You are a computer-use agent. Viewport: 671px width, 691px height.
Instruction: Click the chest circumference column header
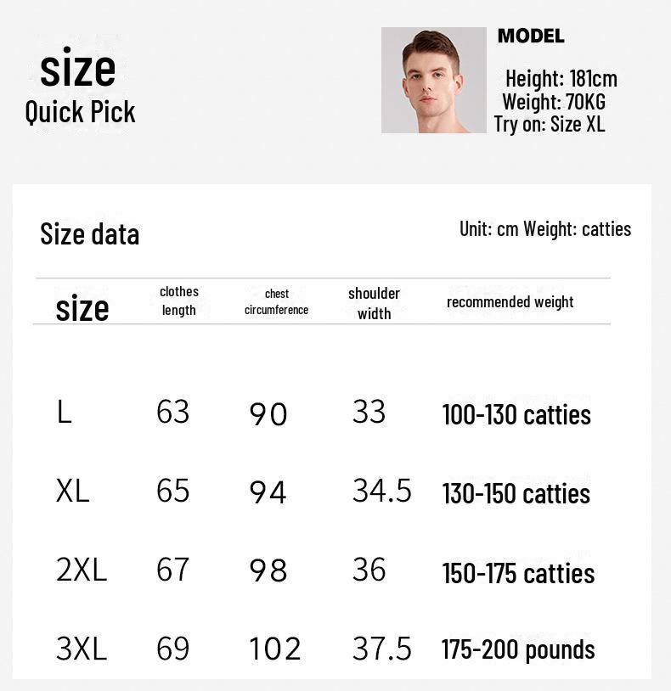click(x=277, y=302)
